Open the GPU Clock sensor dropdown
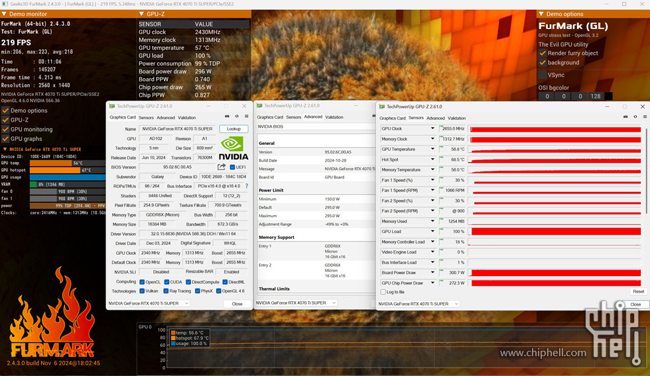 point(432,128)
